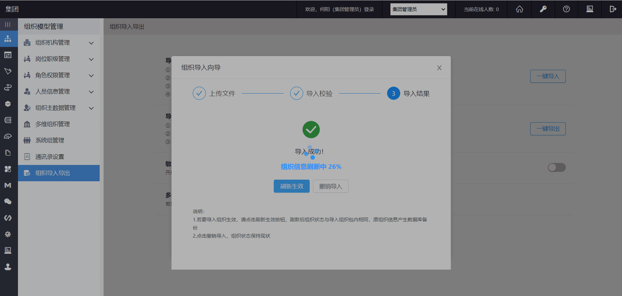Expand the 岗位职级管理 chevron
The height and width of the screenshot is (296, 622).
[91, 59]
